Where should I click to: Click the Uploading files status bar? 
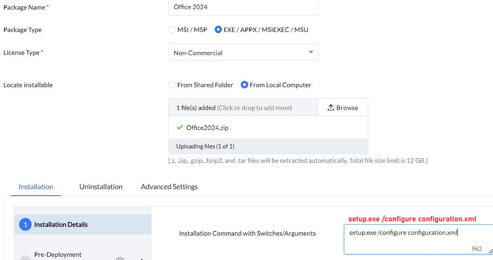(268, 146)
